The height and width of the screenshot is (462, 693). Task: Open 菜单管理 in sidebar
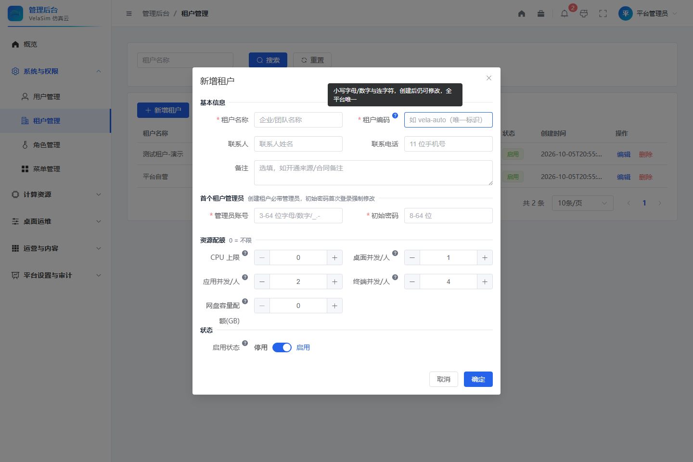pos(56,169)
